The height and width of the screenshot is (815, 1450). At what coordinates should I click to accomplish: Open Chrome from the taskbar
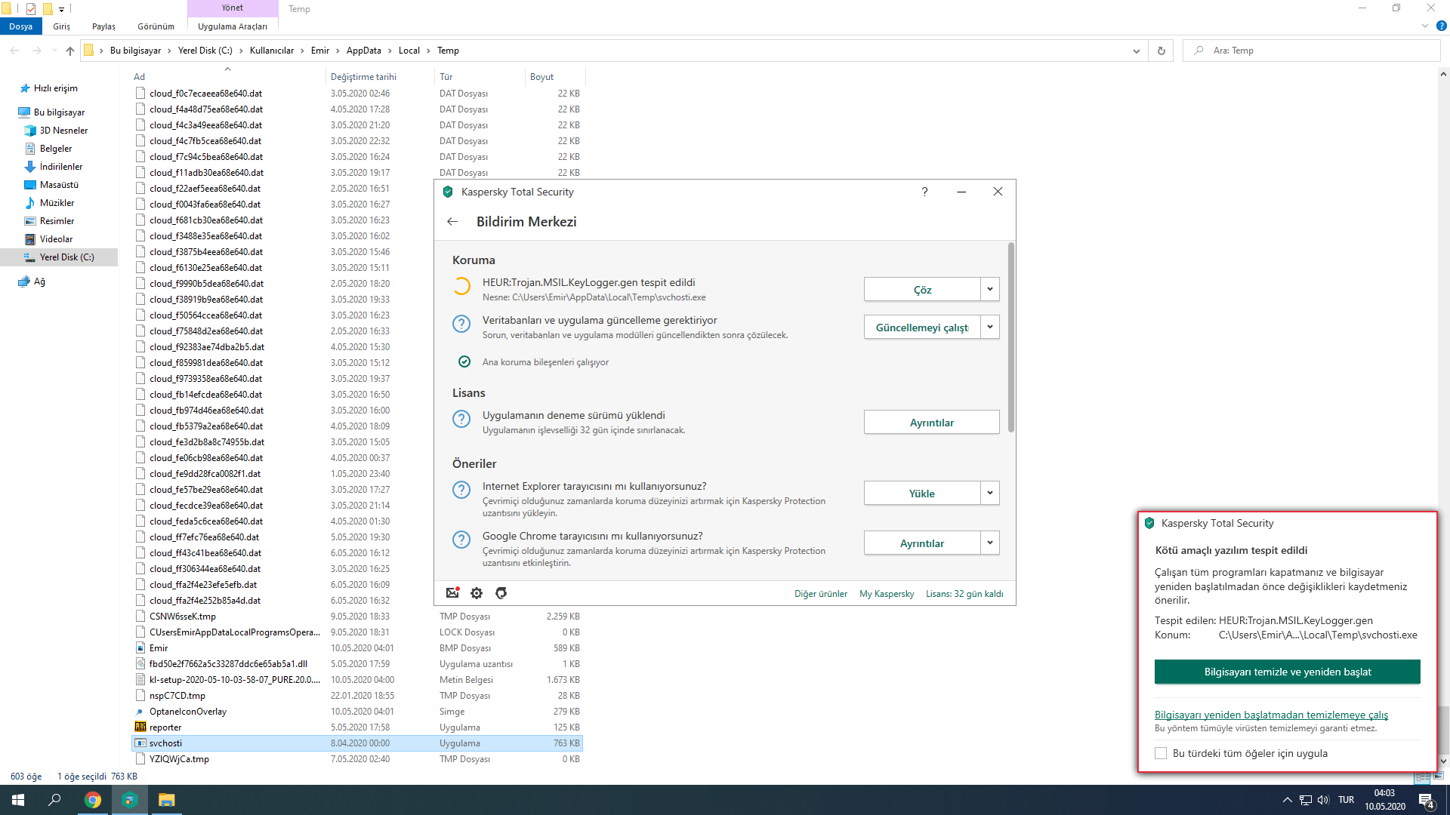(93, 800)
